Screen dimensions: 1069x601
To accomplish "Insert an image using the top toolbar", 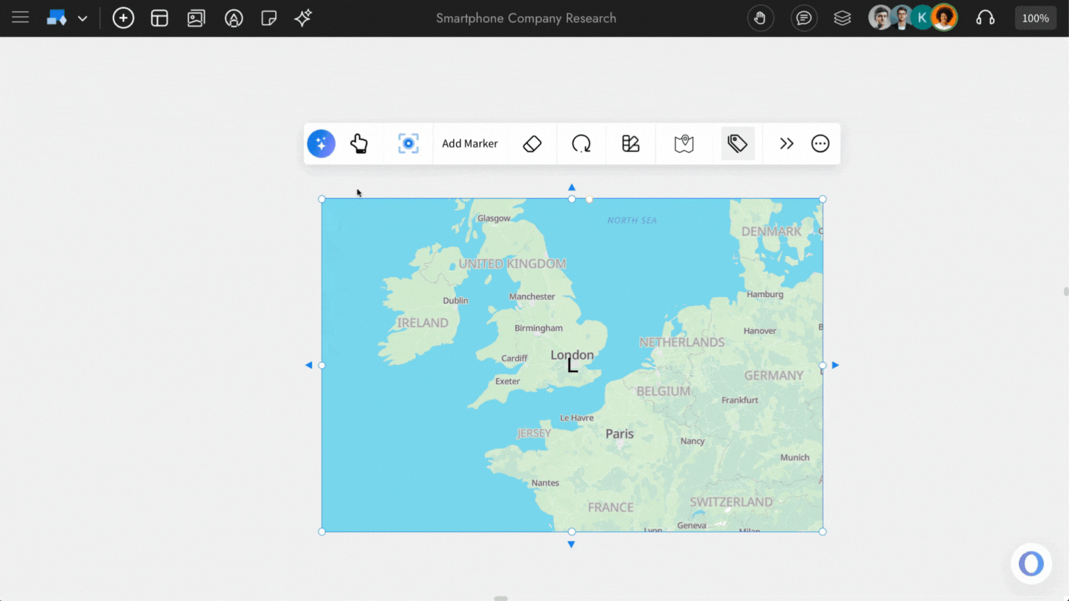I will [196, 18].
